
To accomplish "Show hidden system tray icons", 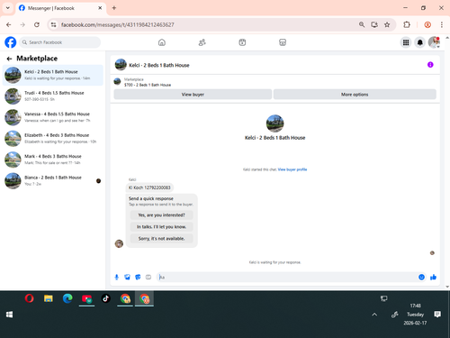I will (x=374, y=315).
